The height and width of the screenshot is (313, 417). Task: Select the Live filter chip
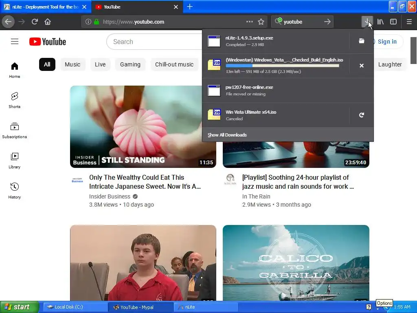pyautogui.click(x=100, y=64)
